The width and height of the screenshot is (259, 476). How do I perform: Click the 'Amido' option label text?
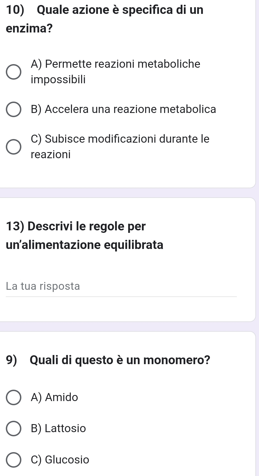[62, 397]
